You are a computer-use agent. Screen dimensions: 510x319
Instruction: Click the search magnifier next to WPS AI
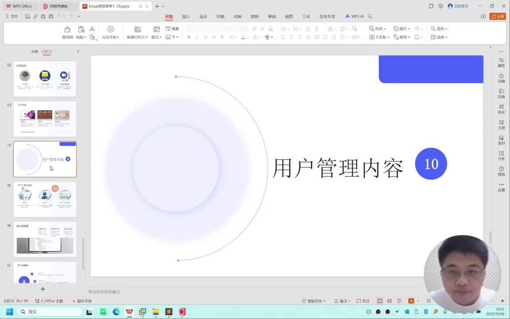pos(370,16)
